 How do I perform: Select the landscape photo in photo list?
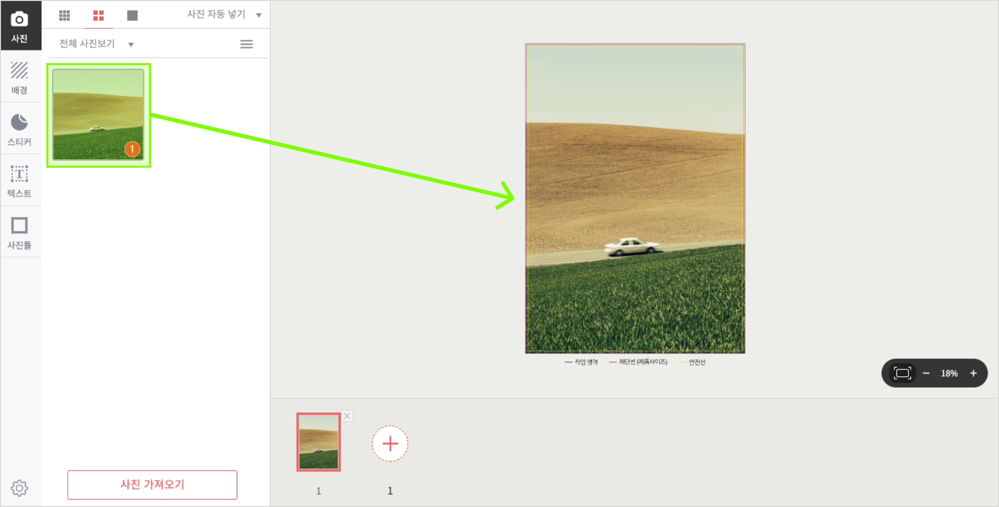coord(98,114)
